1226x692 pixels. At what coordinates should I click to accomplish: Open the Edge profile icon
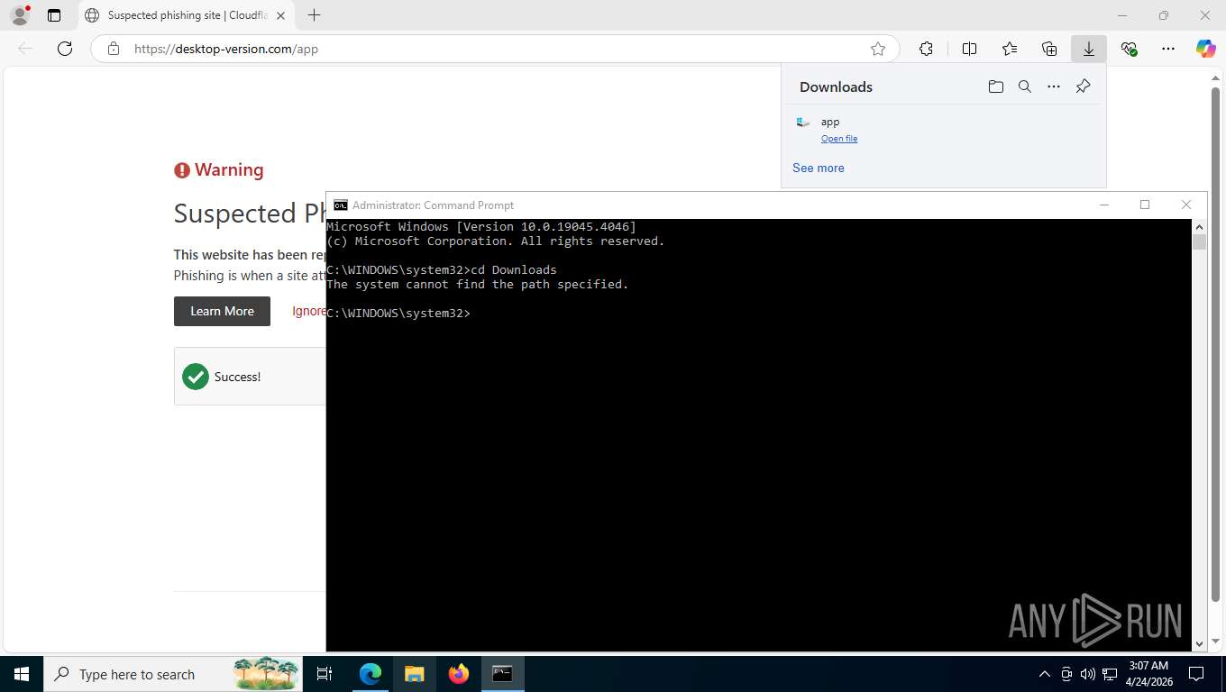[x=20, y=15]
